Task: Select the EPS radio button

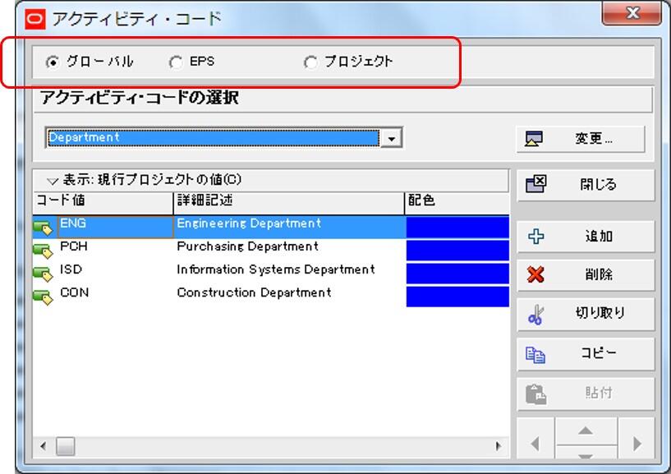Action: 176,62
